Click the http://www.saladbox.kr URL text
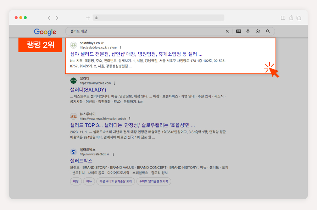 94,154
